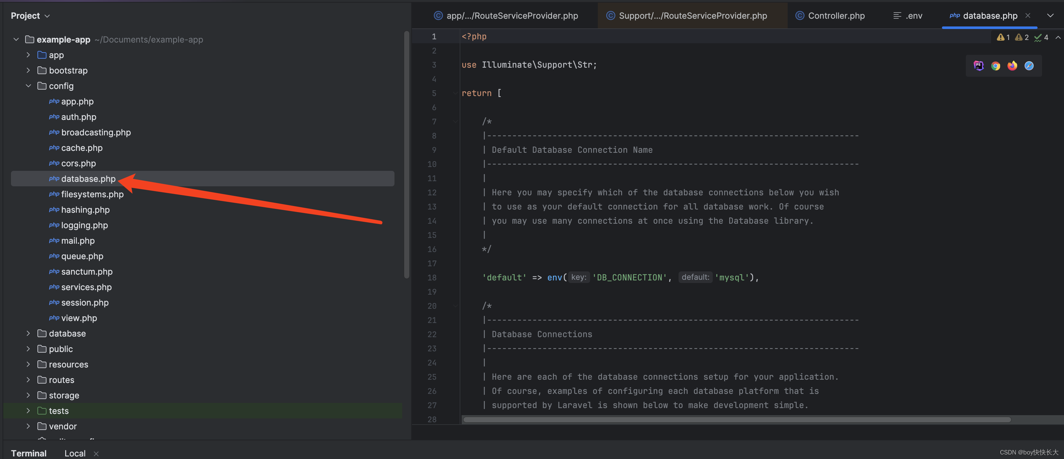Open cache.php in config

(x=82, y=148)
